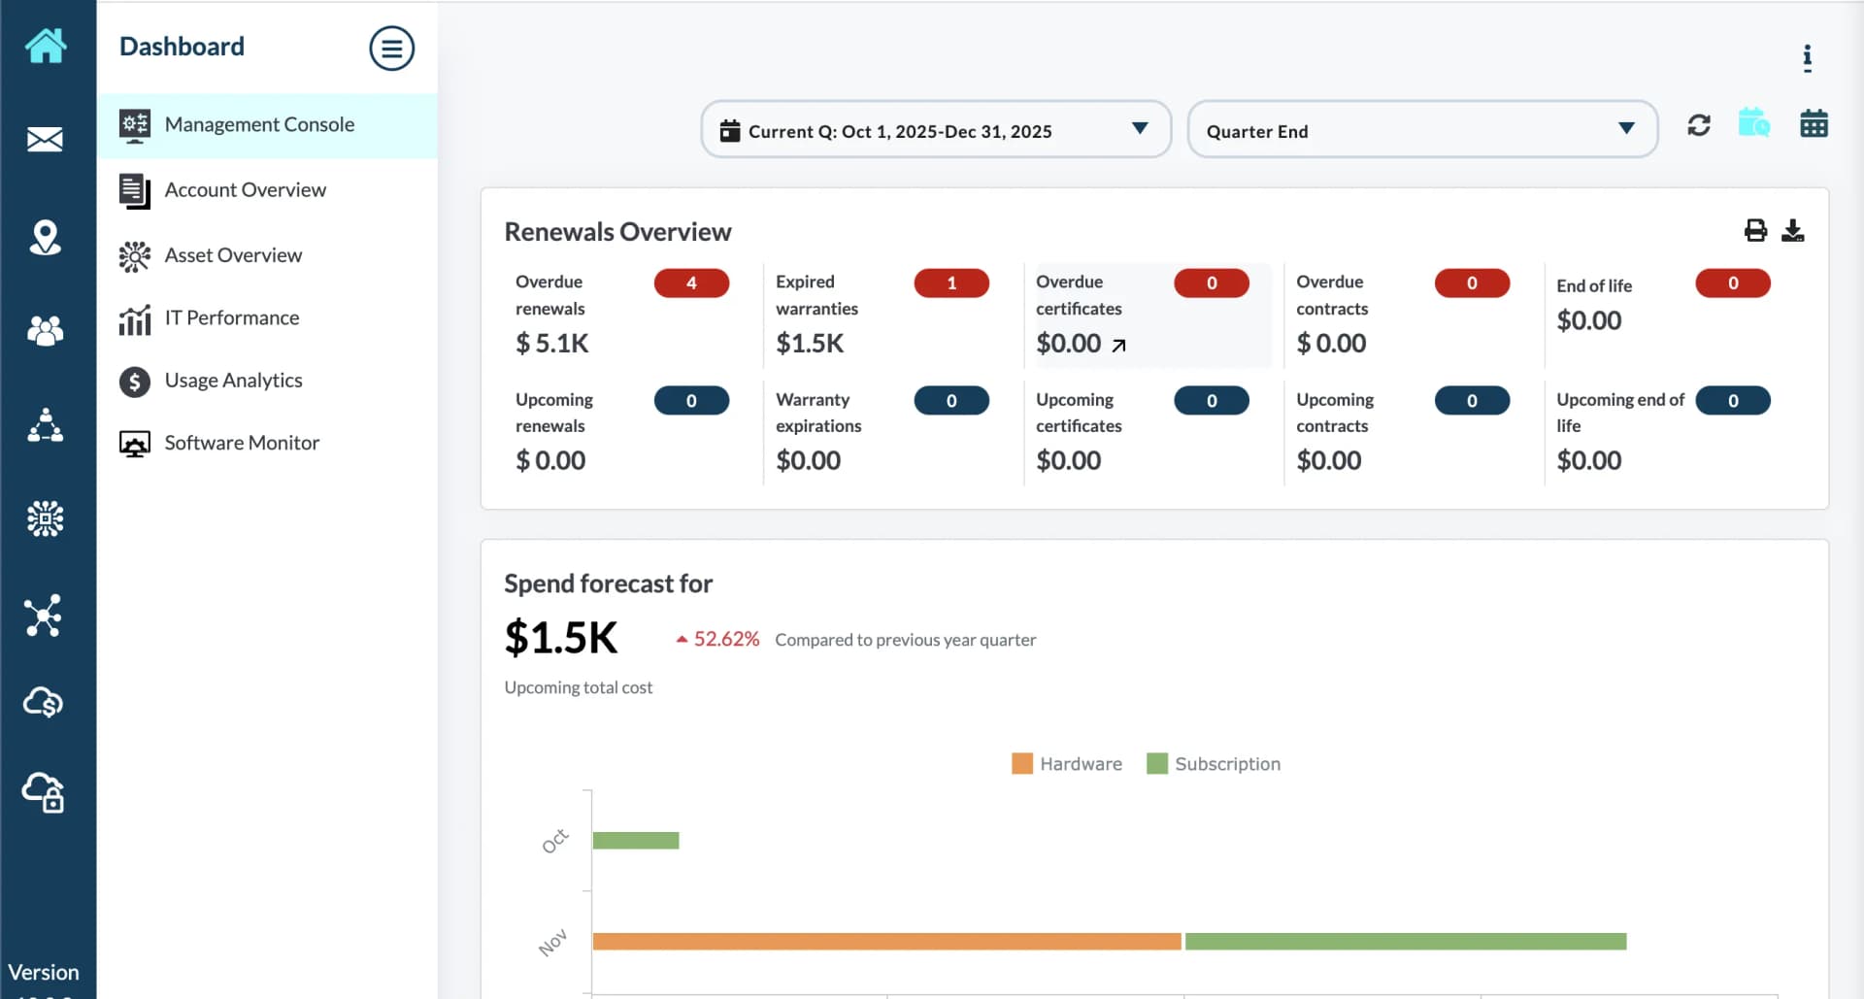Click the info icon at top right
Viewport: 1864px width, 999px height.
[x=1808, y=58]
